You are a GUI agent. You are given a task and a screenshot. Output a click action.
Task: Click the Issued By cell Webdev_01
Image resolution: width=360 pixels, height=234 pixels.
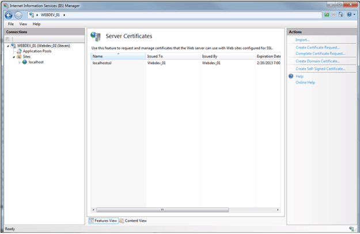click(211, 63)
